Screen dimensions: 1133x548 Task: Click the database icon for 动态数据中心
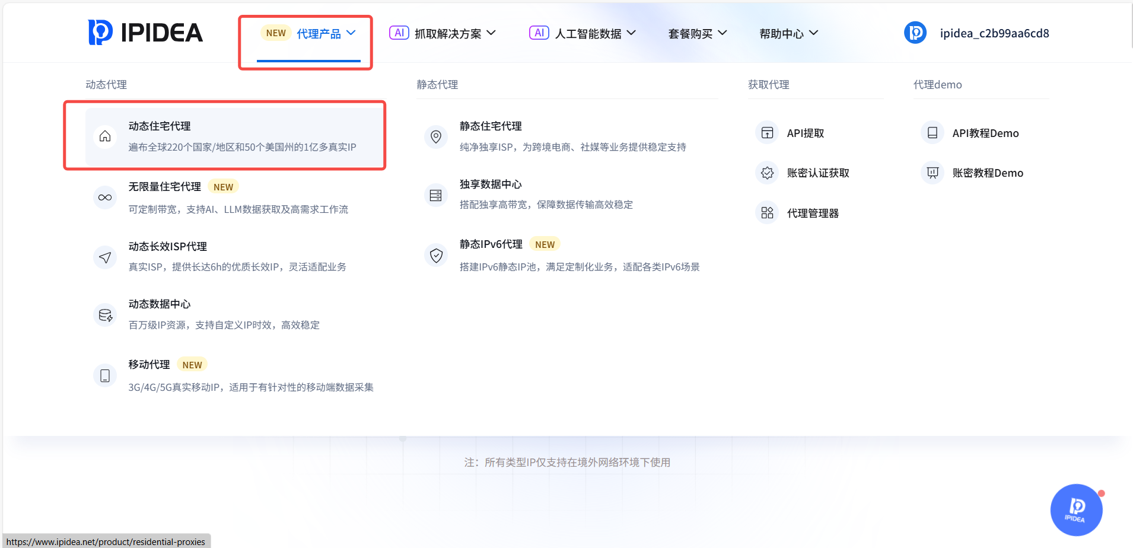105,315
